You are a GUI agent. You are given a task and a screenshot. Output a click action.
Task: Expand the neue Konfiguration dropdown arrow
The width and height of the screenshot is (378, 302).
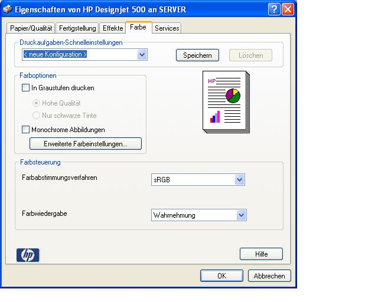(x=142, y=55)
